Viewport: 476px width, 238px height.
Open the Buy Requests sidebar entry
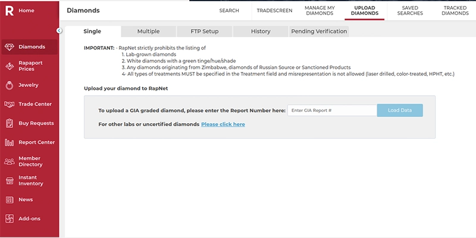pos(36,123)
